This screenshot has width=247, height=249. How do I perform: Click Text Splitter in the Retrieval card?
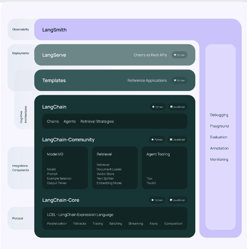point(105,179)
